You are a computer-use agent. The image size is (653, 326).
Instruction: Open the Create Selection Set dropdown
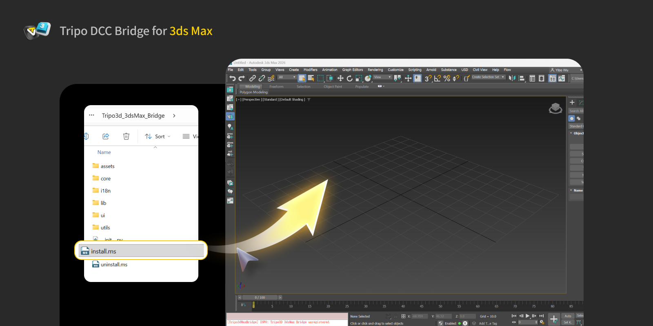tap(488, 77)
